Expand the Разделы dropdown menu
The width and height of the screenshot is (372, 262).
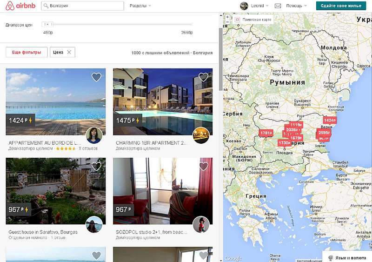coord(140,6)
